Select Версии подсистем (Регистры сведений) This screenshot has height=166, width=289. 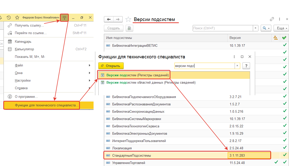tap(174, 75)
